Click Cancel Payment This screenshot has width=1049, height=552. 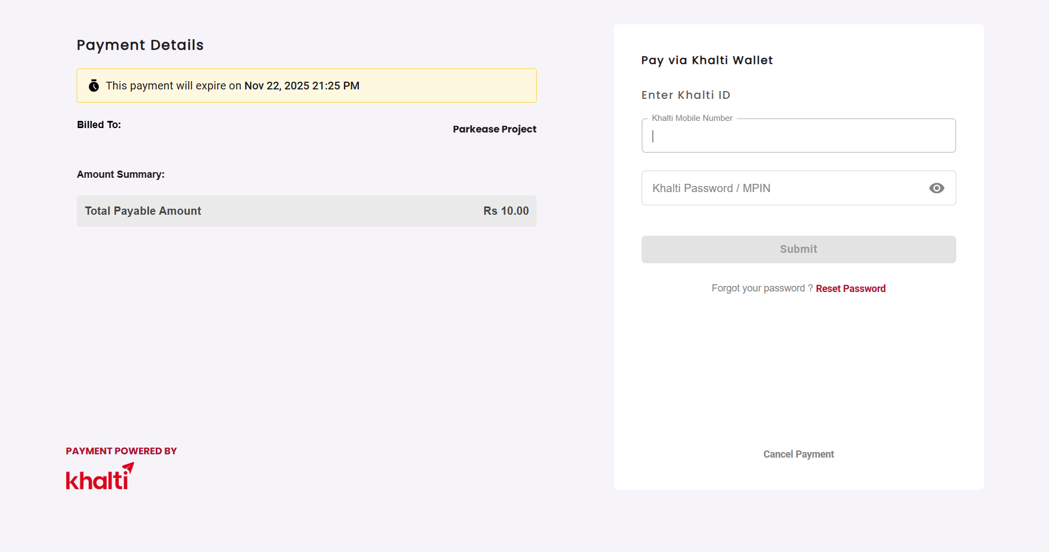pos(798,454)
